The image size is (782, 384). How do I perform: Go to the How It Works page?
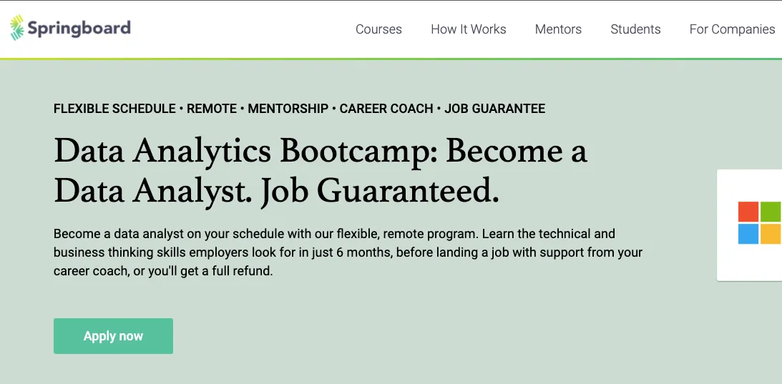click(468, 29)
